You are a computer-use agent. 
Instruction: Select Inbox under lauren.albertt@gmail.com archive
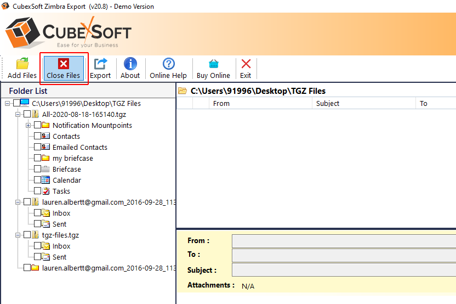coord(61,213)
